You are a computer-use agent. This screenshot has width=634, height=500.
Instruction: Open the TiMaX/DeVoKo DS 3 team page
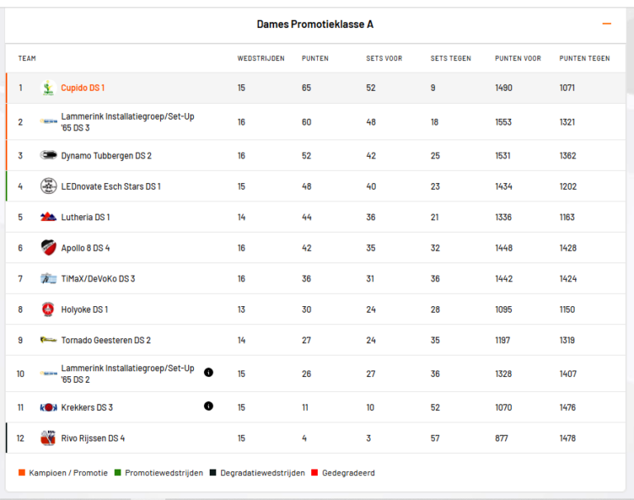[x=97, y=279]
